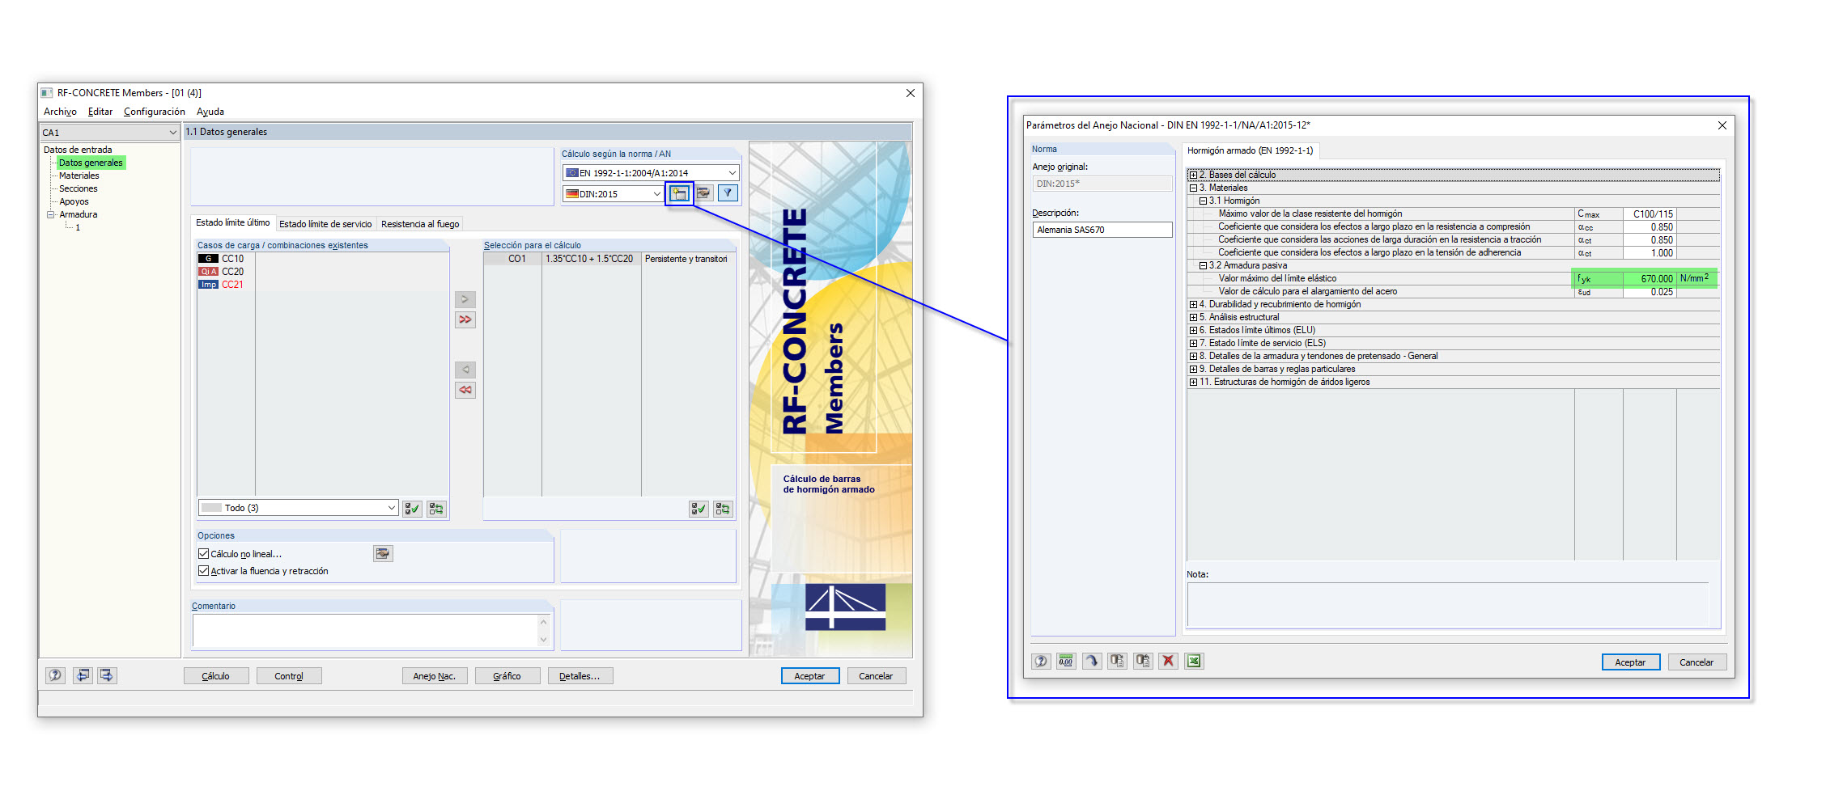This screenshot has width=1826, height=812.
Task: Click the blue filter funnel icon
Action: click(x=728, y=193)
